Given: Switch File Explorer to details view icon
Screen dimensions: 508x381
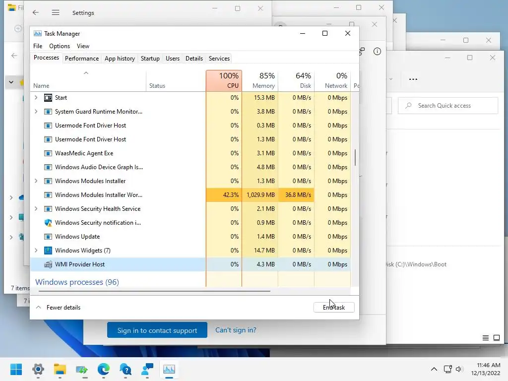Looking at the screenshot, I should coord(485,338).
